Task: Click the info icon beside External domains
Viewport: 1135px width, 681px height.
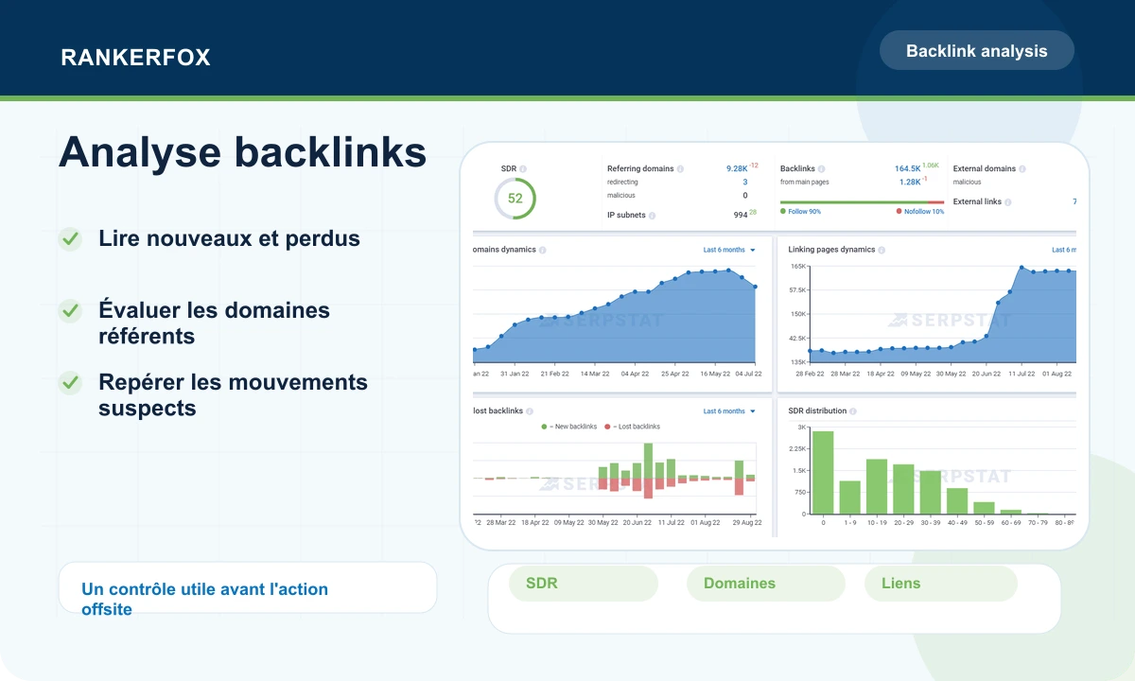Action: (x=1022, y=169)
